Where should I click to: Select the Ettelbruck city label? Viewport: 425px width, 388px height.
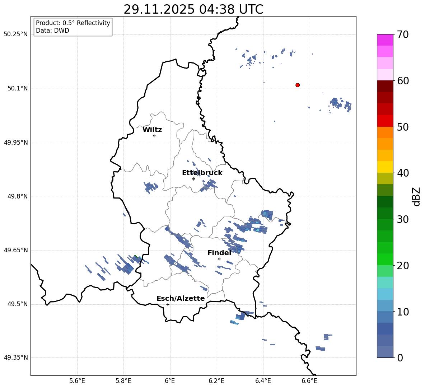click(x=202, y=173)
